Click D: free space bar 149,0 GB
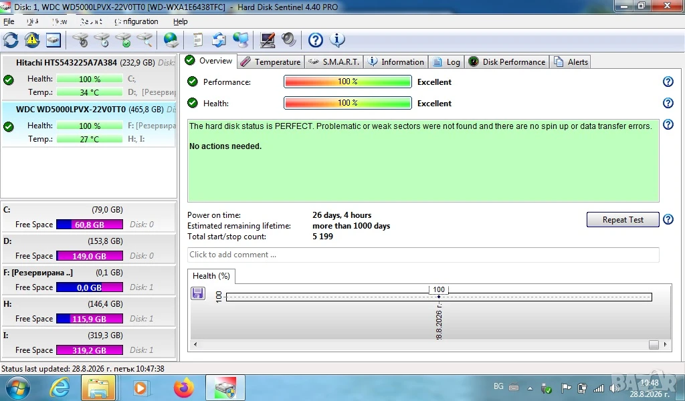The width and height of the screenshot is (685, 401). point(90,256)
